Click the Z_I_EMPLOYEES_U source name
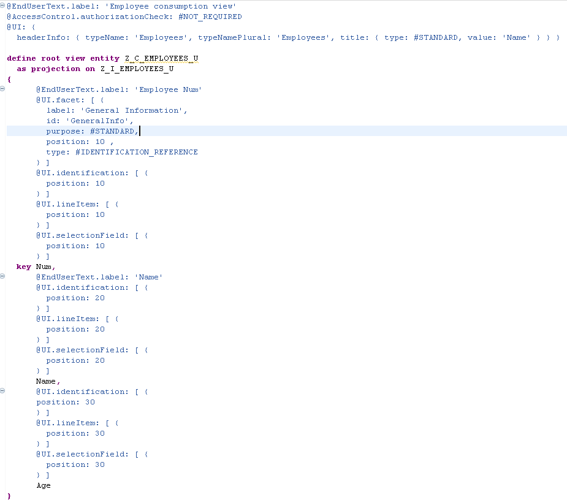Viewport: 567px width, 500px height. (x=137, y=69)
